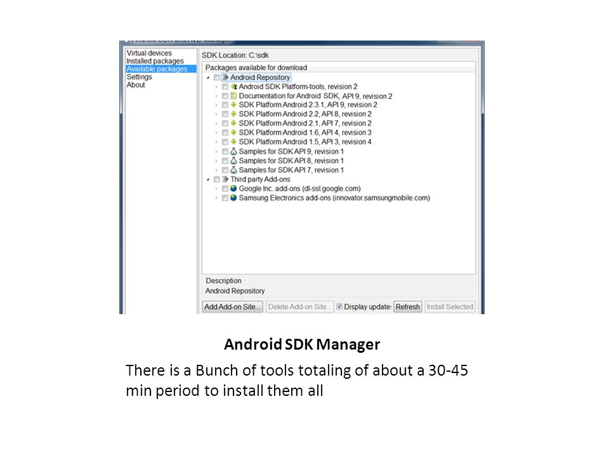
Task: Click the Samples for SDK API 9 flask icon
Action: [233, 151]
